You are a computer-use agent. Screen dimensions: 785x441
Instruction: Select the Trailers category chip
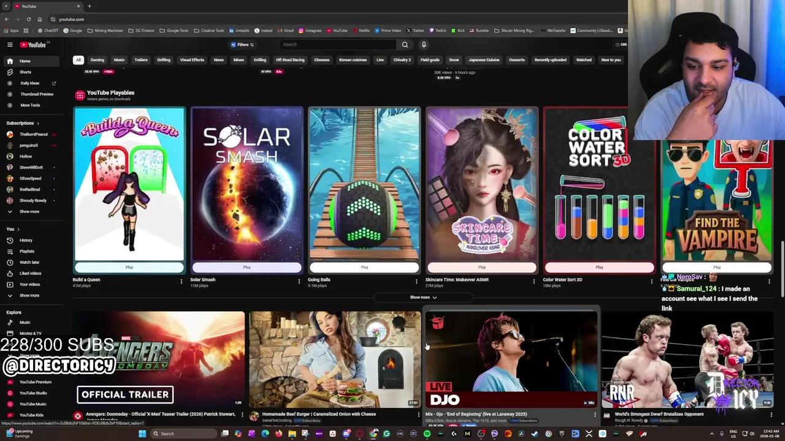(x=141, y=60)
